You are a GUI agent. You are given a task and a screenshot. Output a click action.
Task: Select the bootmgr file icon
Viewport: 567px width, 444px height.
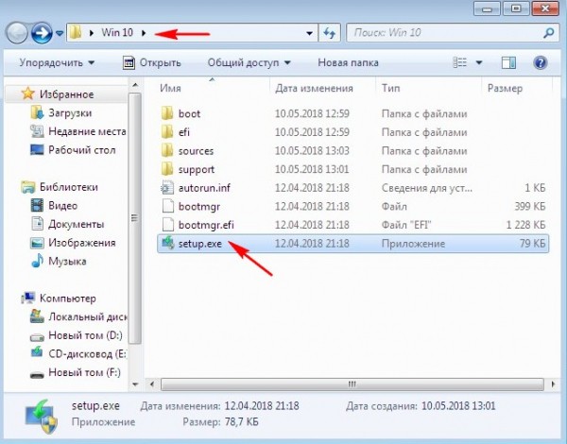click(167, 206)
